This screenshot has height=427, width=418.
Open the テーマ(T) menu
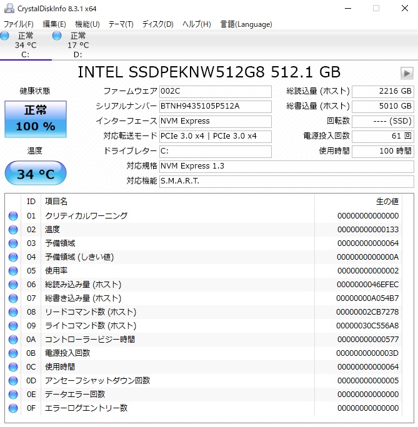coord(121,24)
